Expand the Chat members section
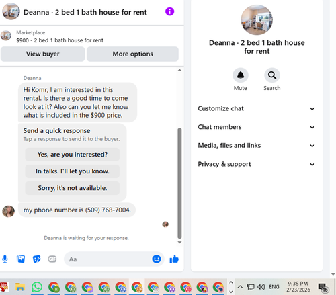 [x=257, y=127]
